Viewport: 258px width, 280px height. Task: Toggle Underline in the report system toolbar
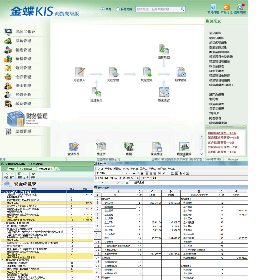click(x=142, y=173)
